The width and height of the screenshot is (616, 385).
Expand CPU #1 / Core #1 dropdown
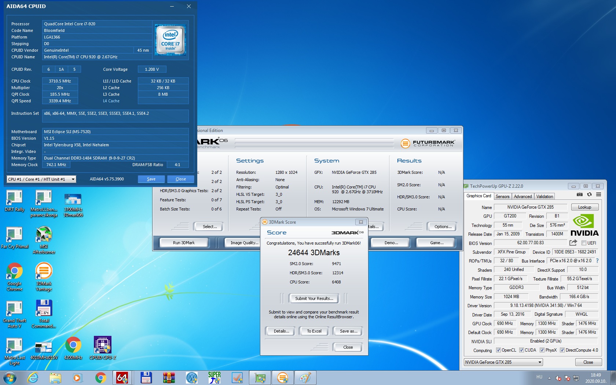coord(41,179)
